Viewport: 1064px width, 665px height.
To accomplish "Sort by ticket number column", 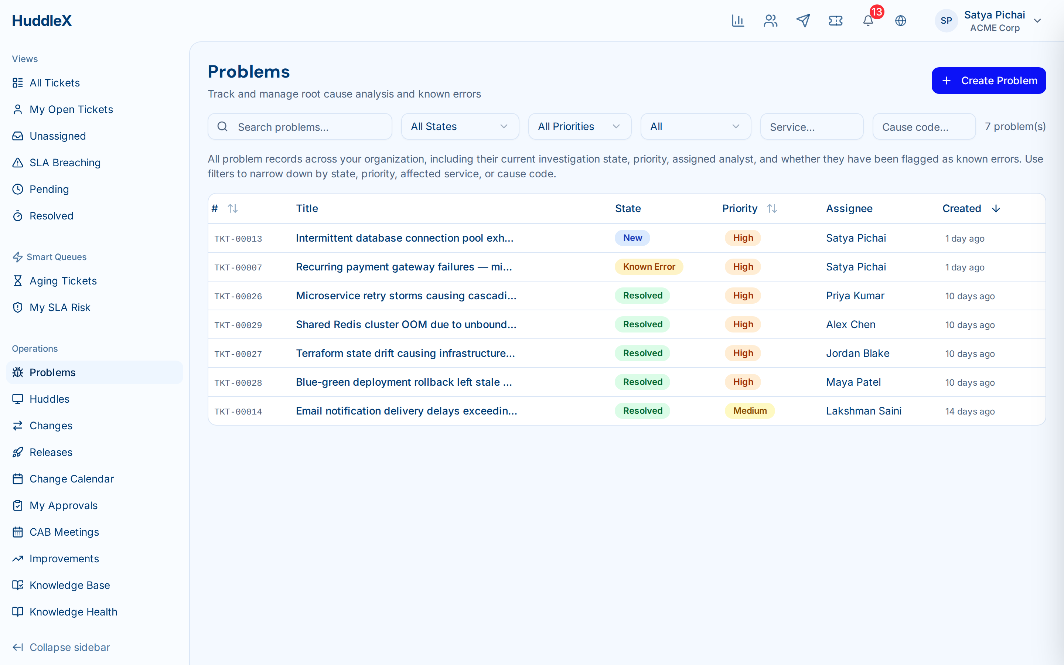I will pos(233,208).
